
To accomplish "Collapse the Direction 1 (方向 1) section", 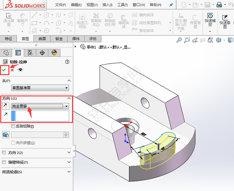I will point(69,98).
